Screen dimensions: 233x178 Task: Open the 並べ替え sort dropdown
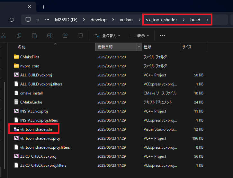click(x=107, y=35)
